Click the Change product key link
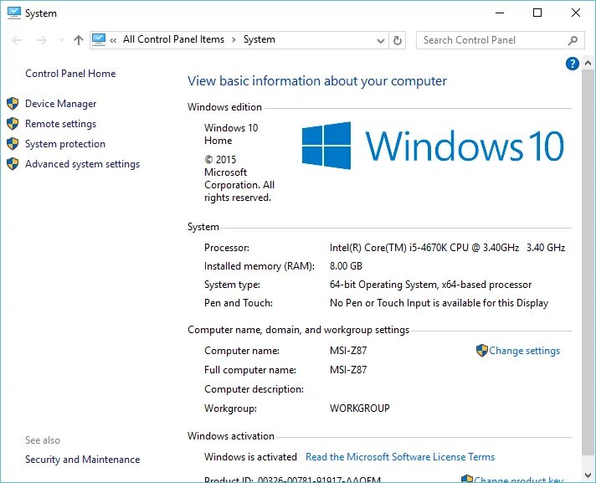Viewport: 596px width, 483px height. (x=518, y=479)
